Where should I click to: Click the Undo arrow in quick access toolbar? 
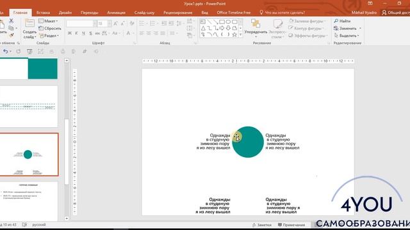click(6, 51)
